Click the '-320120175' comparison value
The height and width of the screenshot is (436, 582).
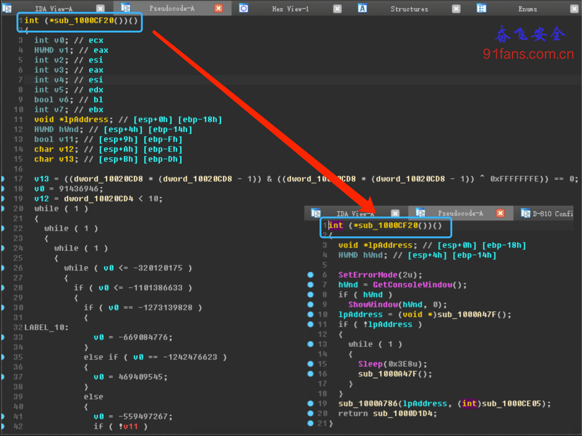click(158, 268)
